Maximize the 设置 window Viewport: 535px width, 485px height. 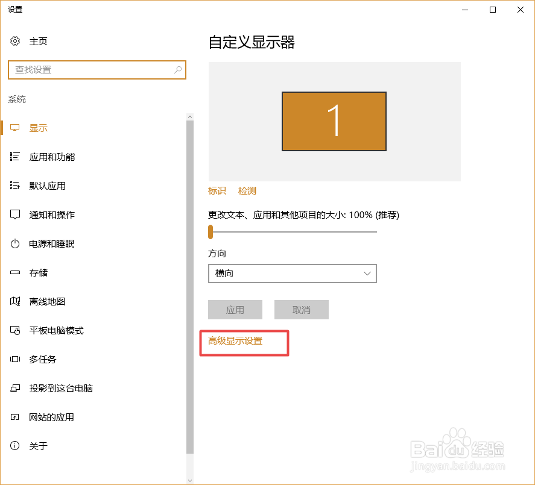click(493, 10)
